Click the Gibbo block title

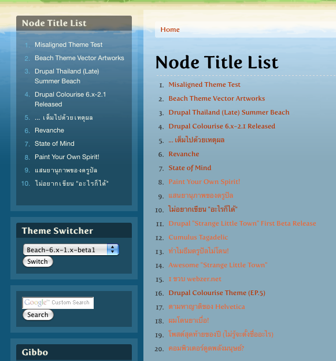tap(35, 352)
